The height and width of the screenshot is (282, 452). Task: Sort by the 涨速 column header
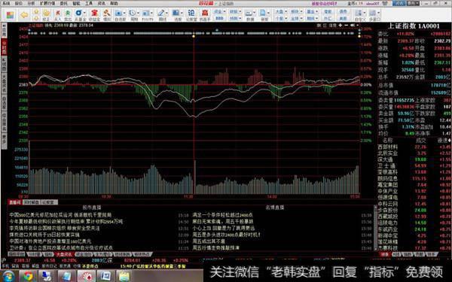click(444, 141)
